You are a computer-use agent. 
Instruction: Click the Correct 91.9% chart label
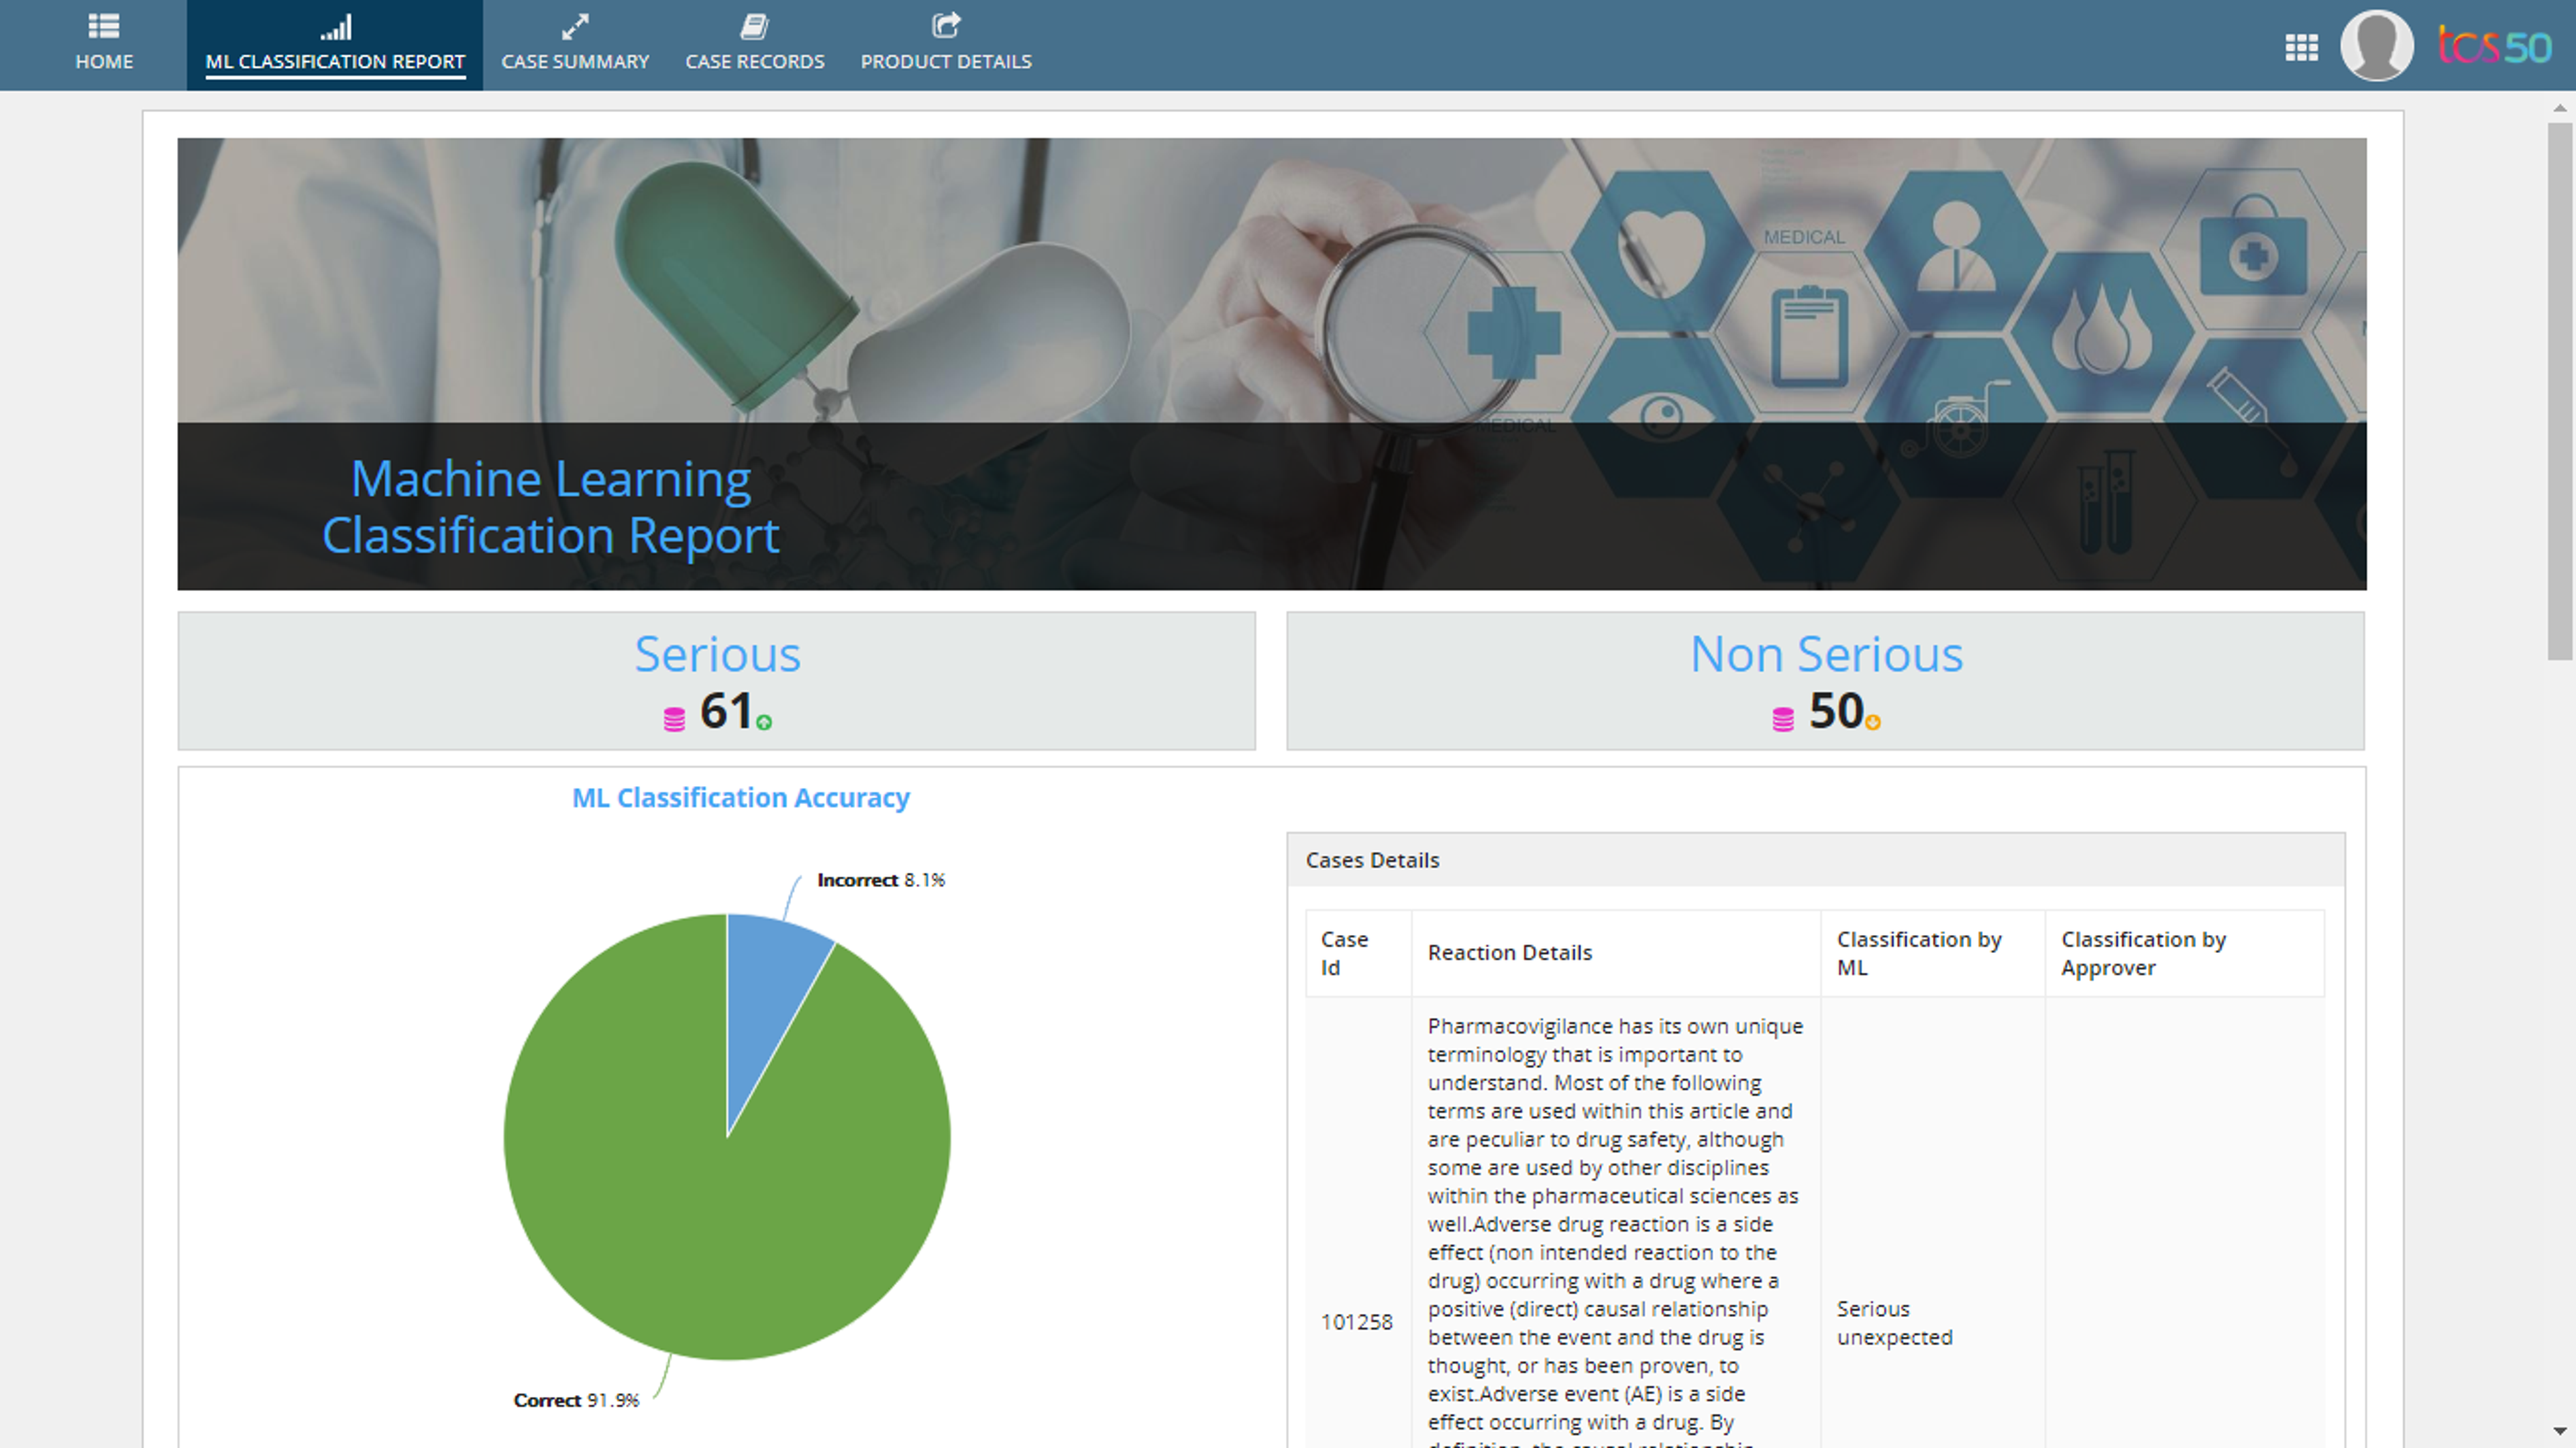576,1400
